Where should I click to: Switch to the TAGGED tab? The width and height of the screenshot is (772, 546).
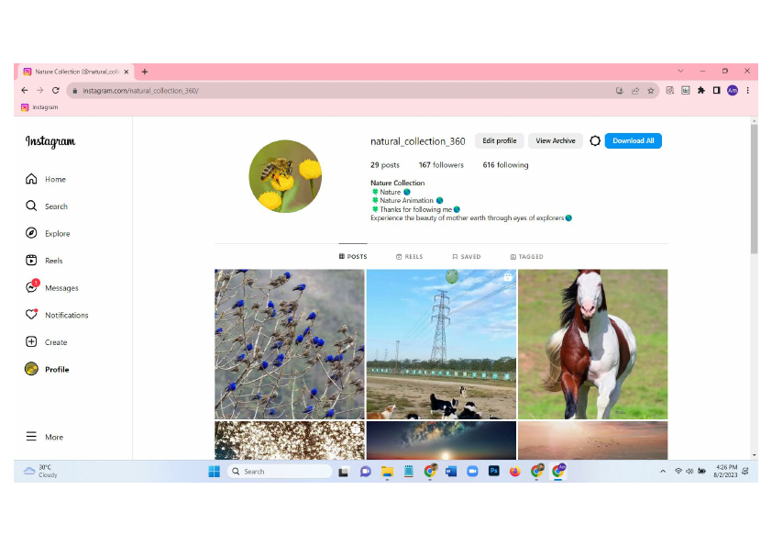526,257
